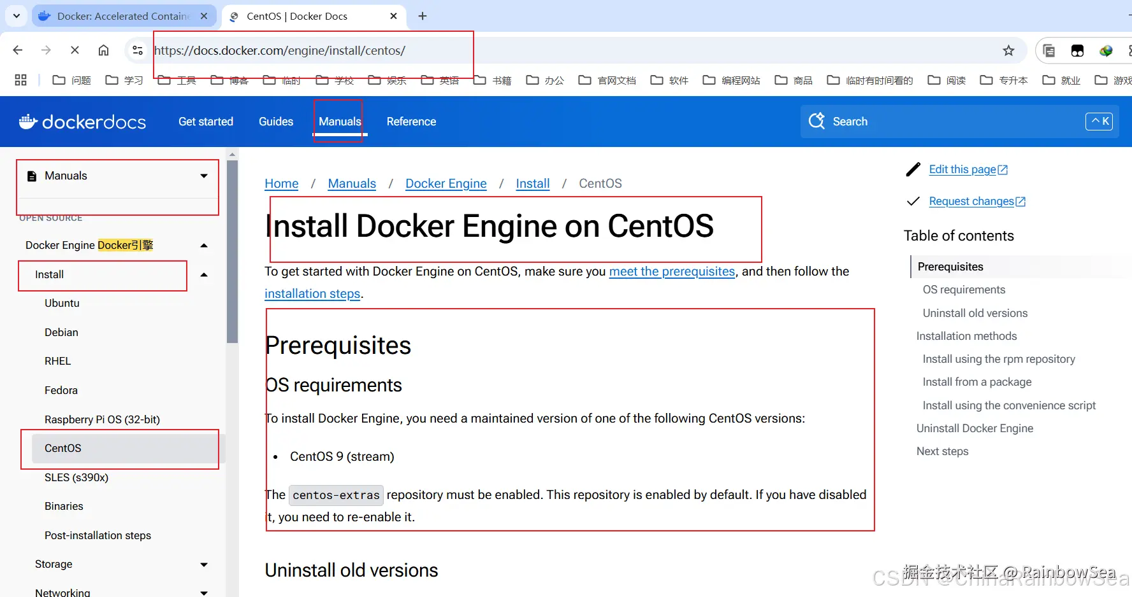Open the Guides section
The height and width of the screenshot is (597, 1132).
click(276, 122)
